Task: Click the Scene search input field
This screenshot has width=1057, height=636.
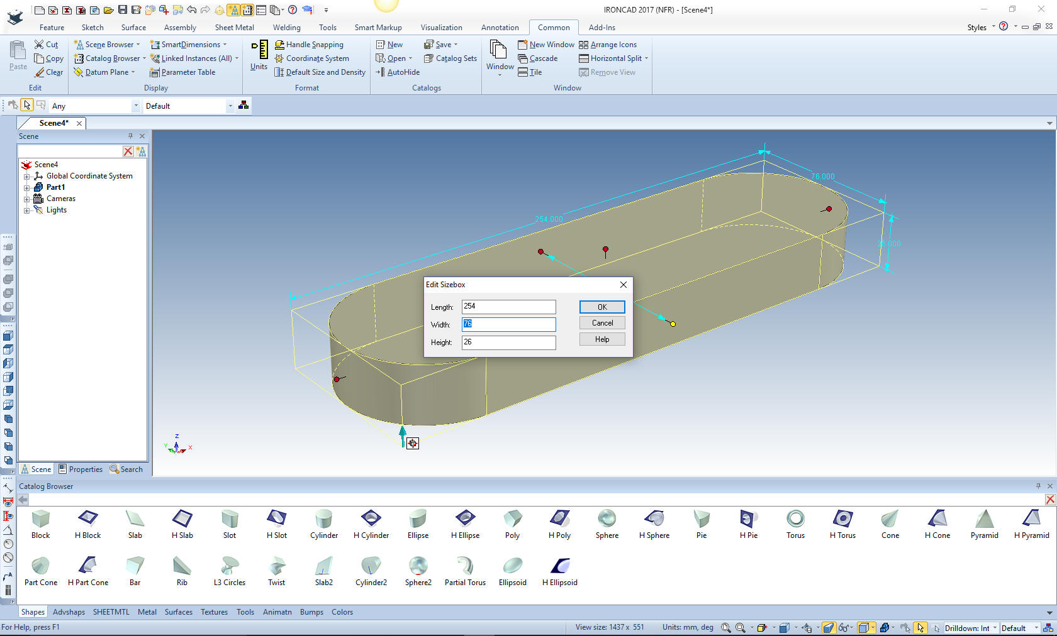Action: pos(70,151)
